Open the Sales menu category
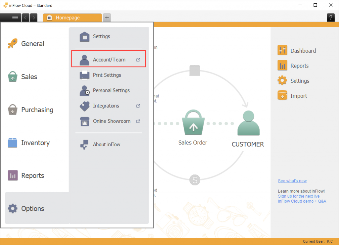This screenshot has width=339, height=245. click(x=29, y=77)
